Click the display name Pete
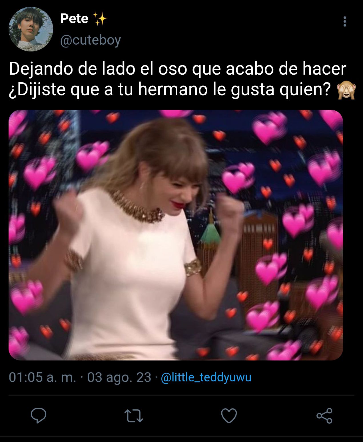363x442 pixels. pos(74,19)
